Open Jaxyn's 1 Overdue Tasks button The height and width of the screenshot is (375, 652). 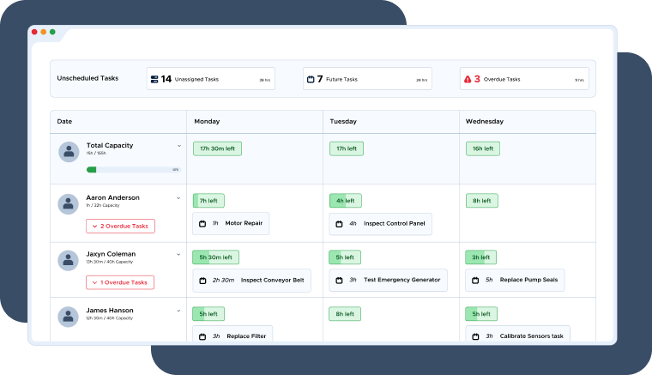tap(120, 282)
